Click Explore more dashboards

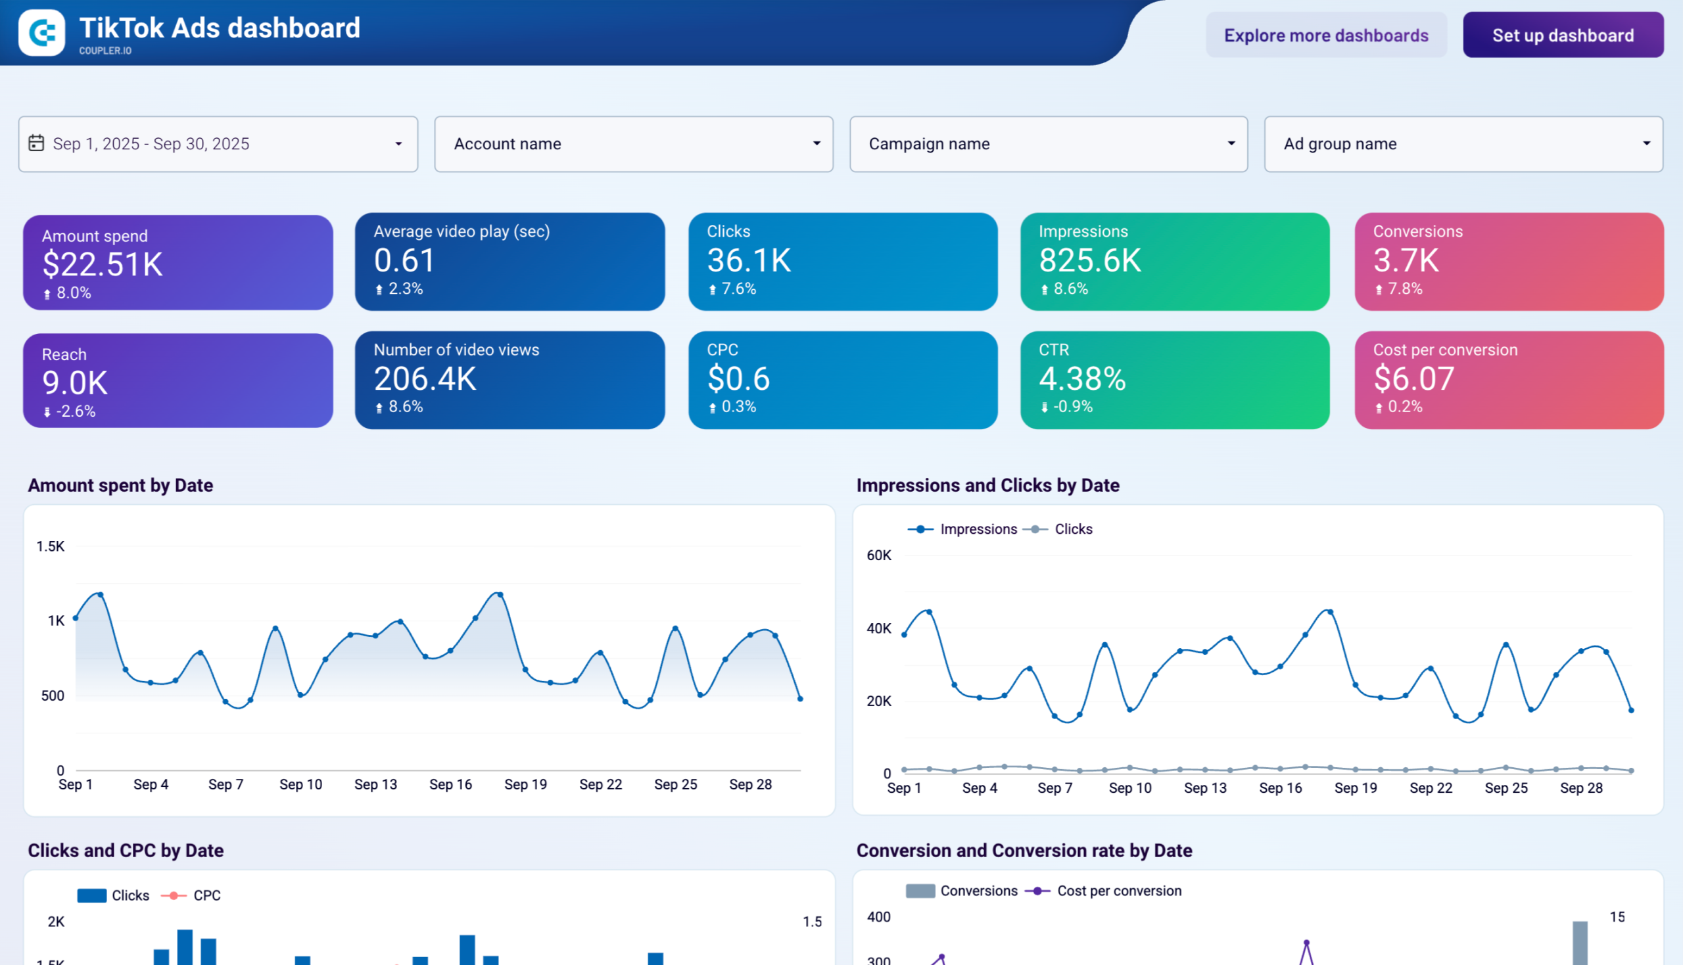pyautogui.click(x=1326, y=35)
